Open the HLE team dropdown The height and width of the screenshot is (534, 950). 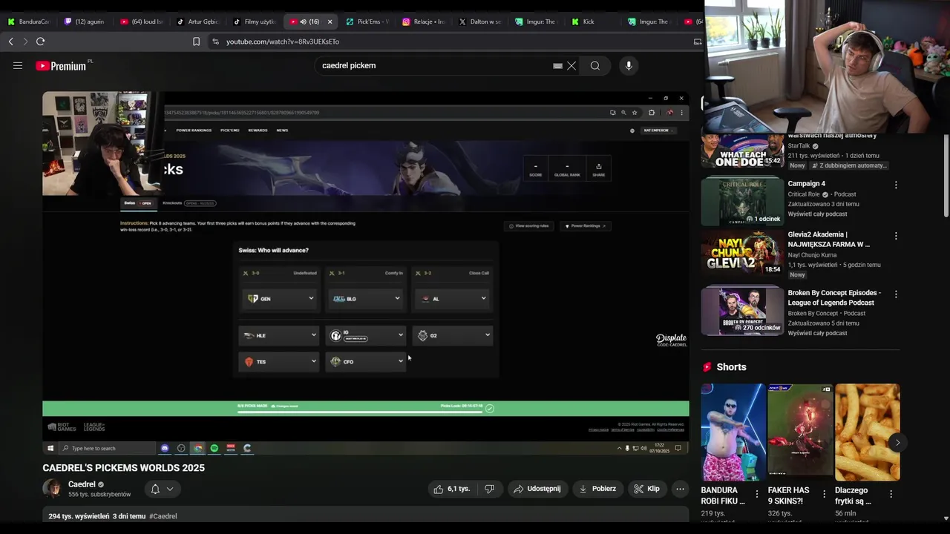pos(278,335)
